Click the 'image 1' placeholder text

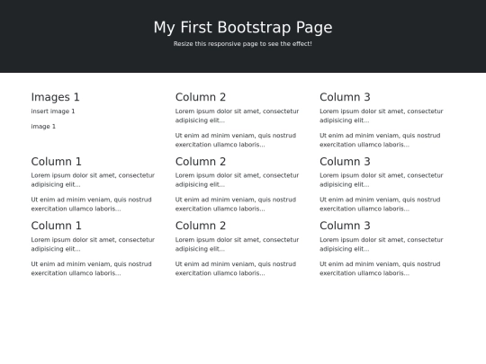[43, 127]
